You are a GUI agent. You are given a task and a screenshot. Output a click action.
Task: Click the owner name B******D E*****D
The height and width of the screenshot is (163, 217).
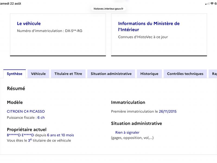[20, 135]
